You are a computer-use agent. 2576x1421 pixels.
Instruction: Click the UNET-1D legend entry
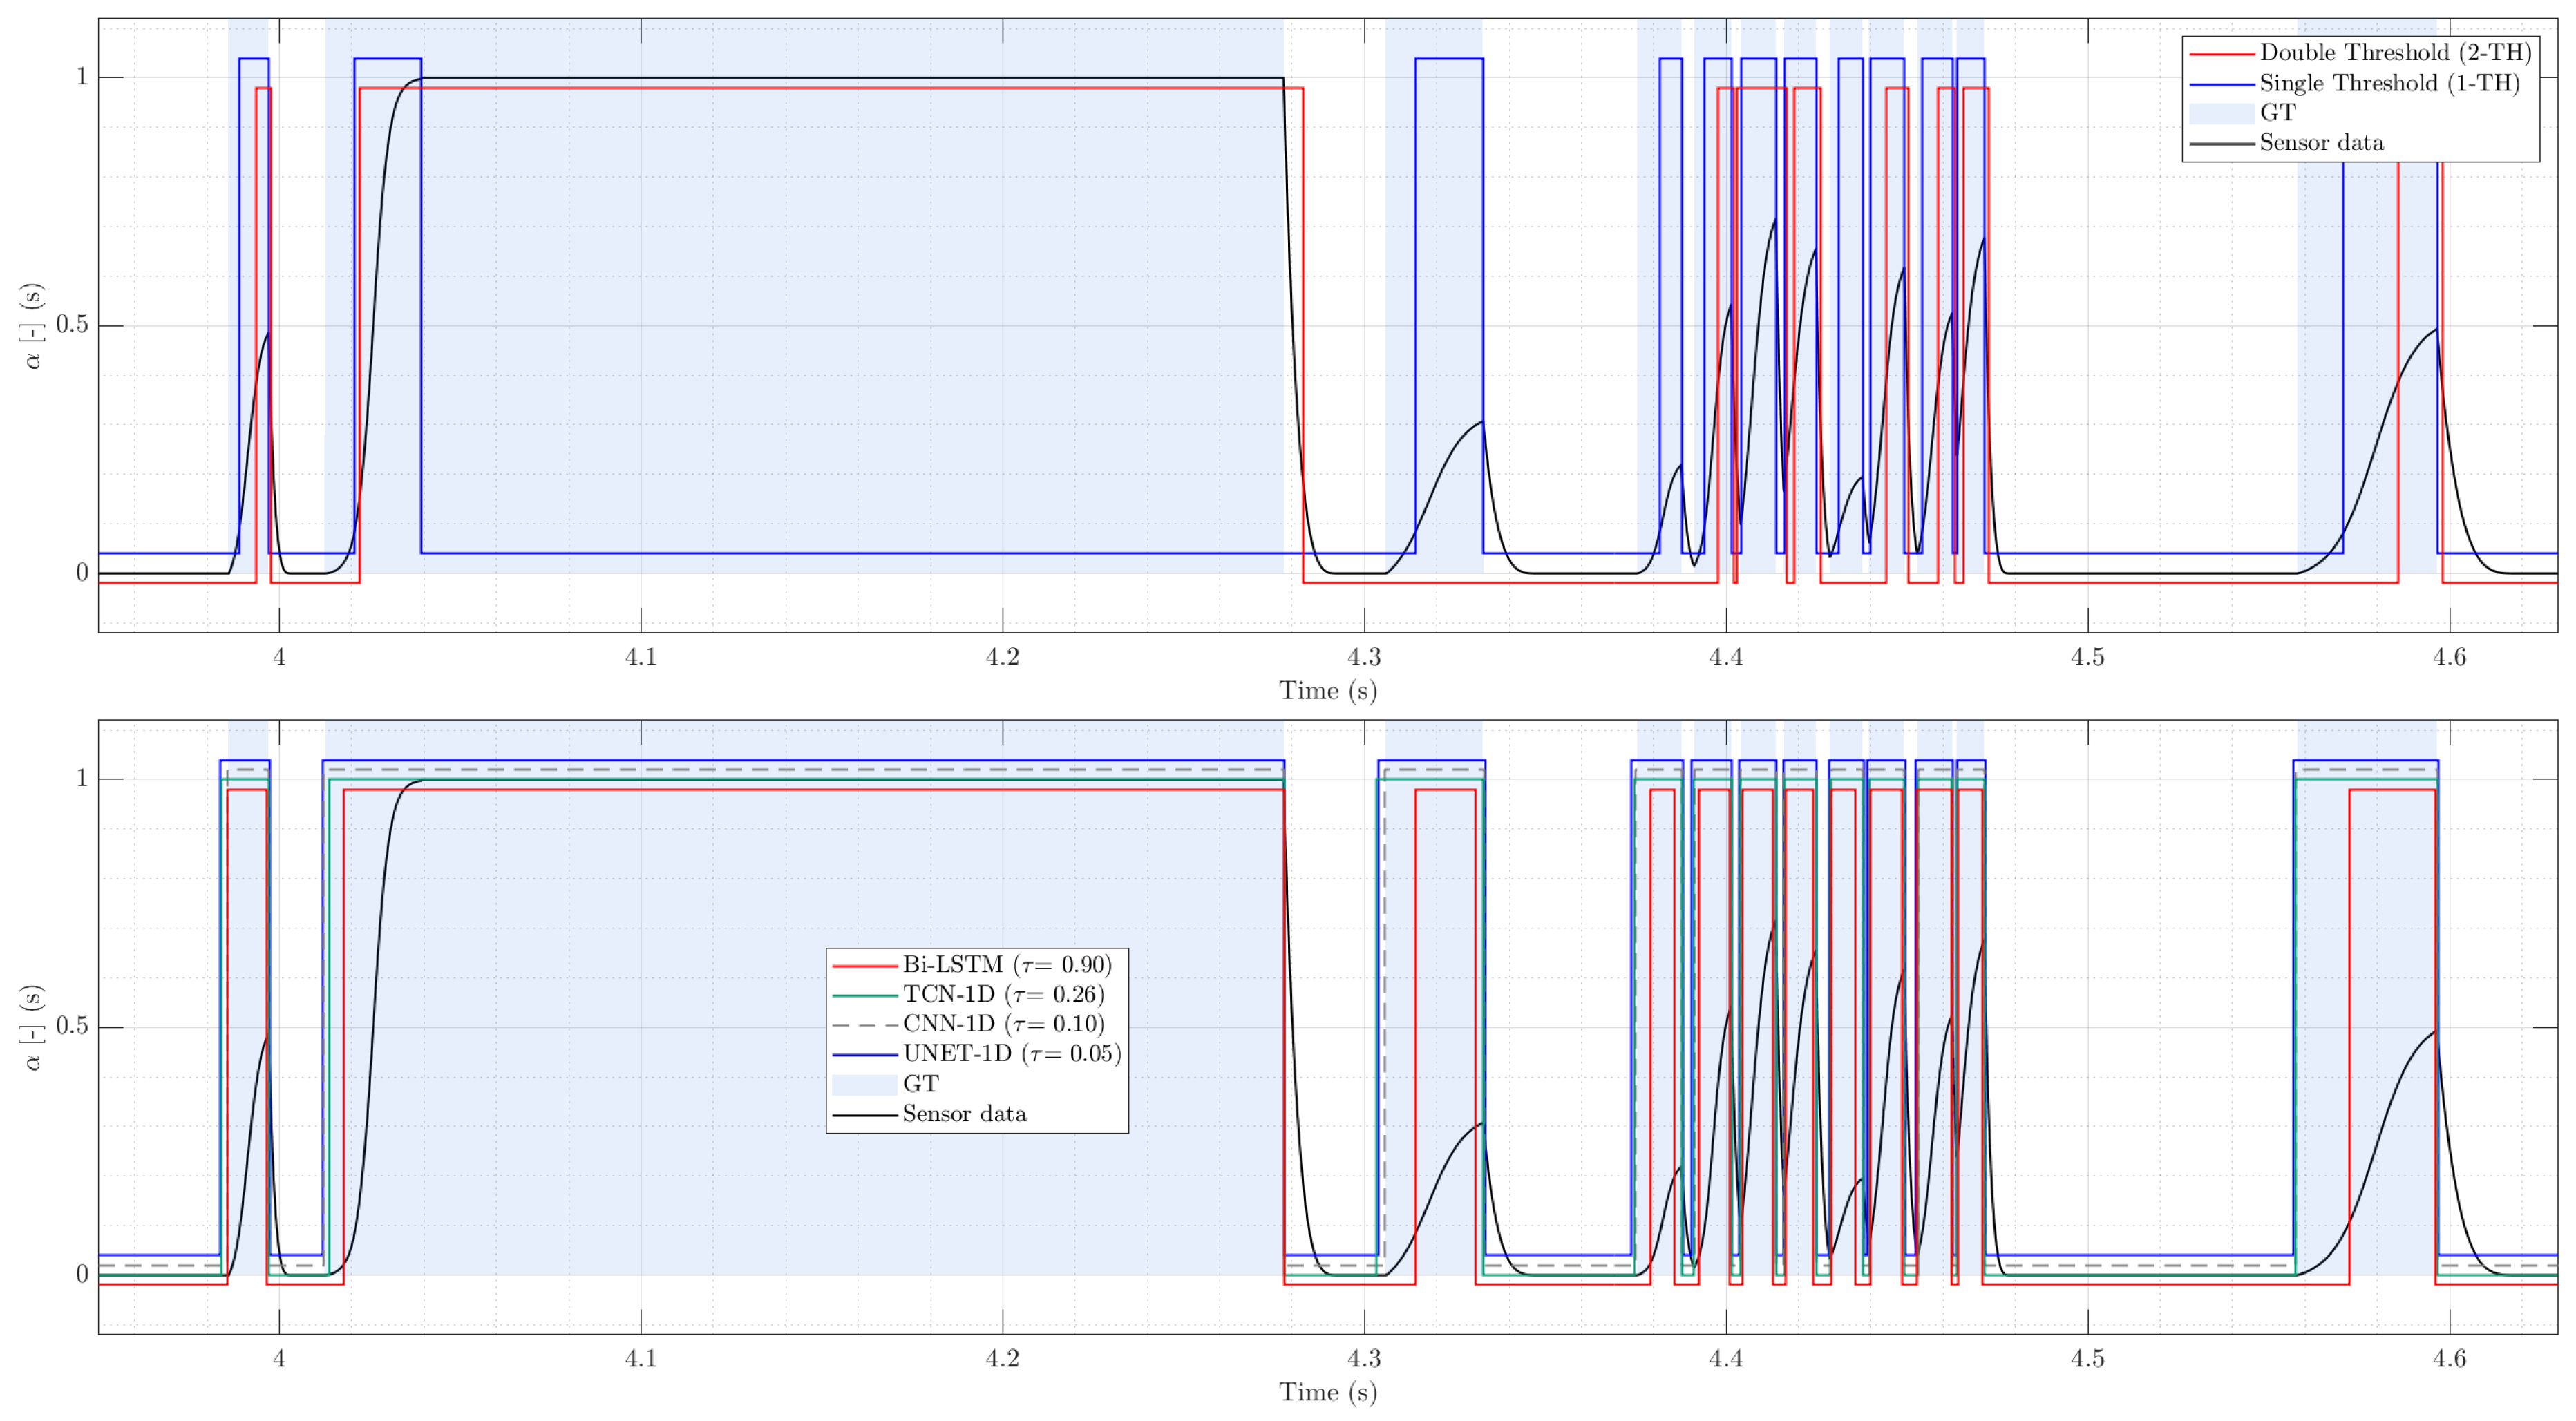click(x=1011, y=1053)
